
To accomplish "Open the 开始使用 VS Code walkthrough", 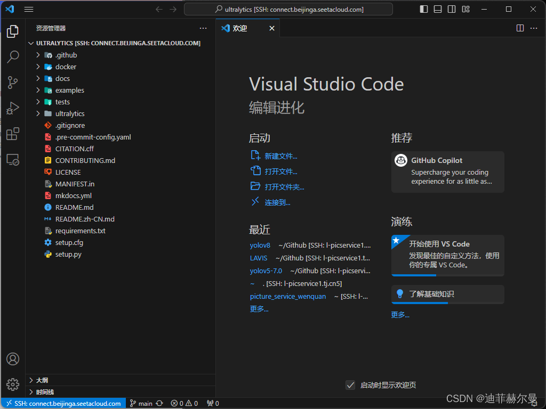I will click(448, 256).
